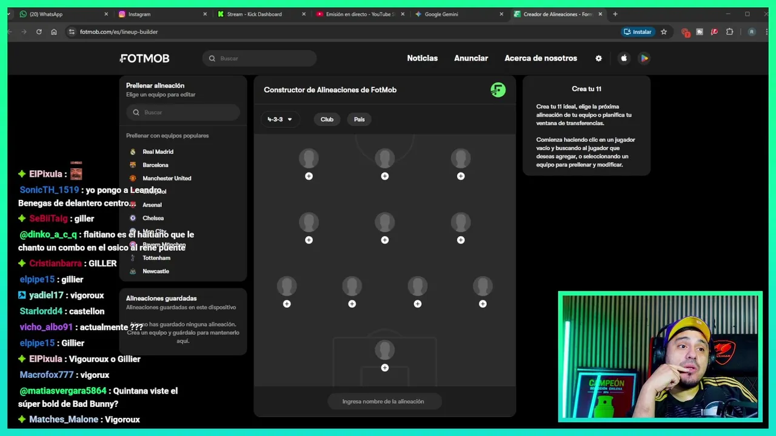The width and height of the screenshot is (776, 436).
Task: Click chat username Matches_Malone
Action: click(64, 419)
